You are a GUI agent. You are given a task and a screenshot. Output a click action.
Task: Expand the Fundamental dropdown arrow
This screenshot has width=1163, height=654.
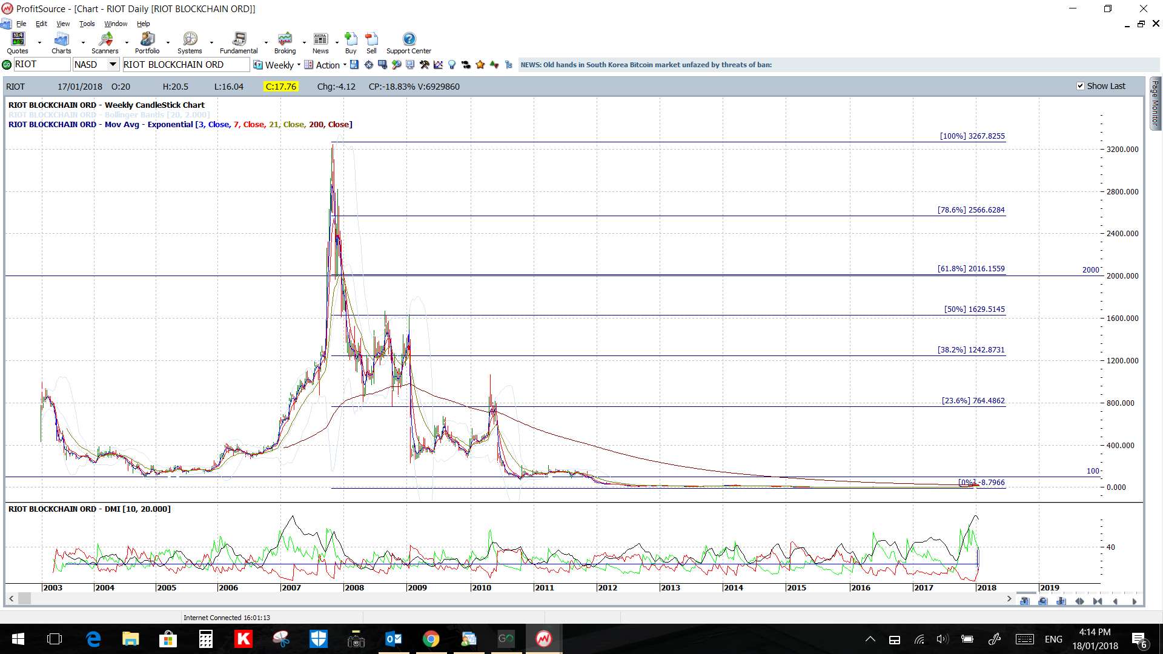click(266, 43)
